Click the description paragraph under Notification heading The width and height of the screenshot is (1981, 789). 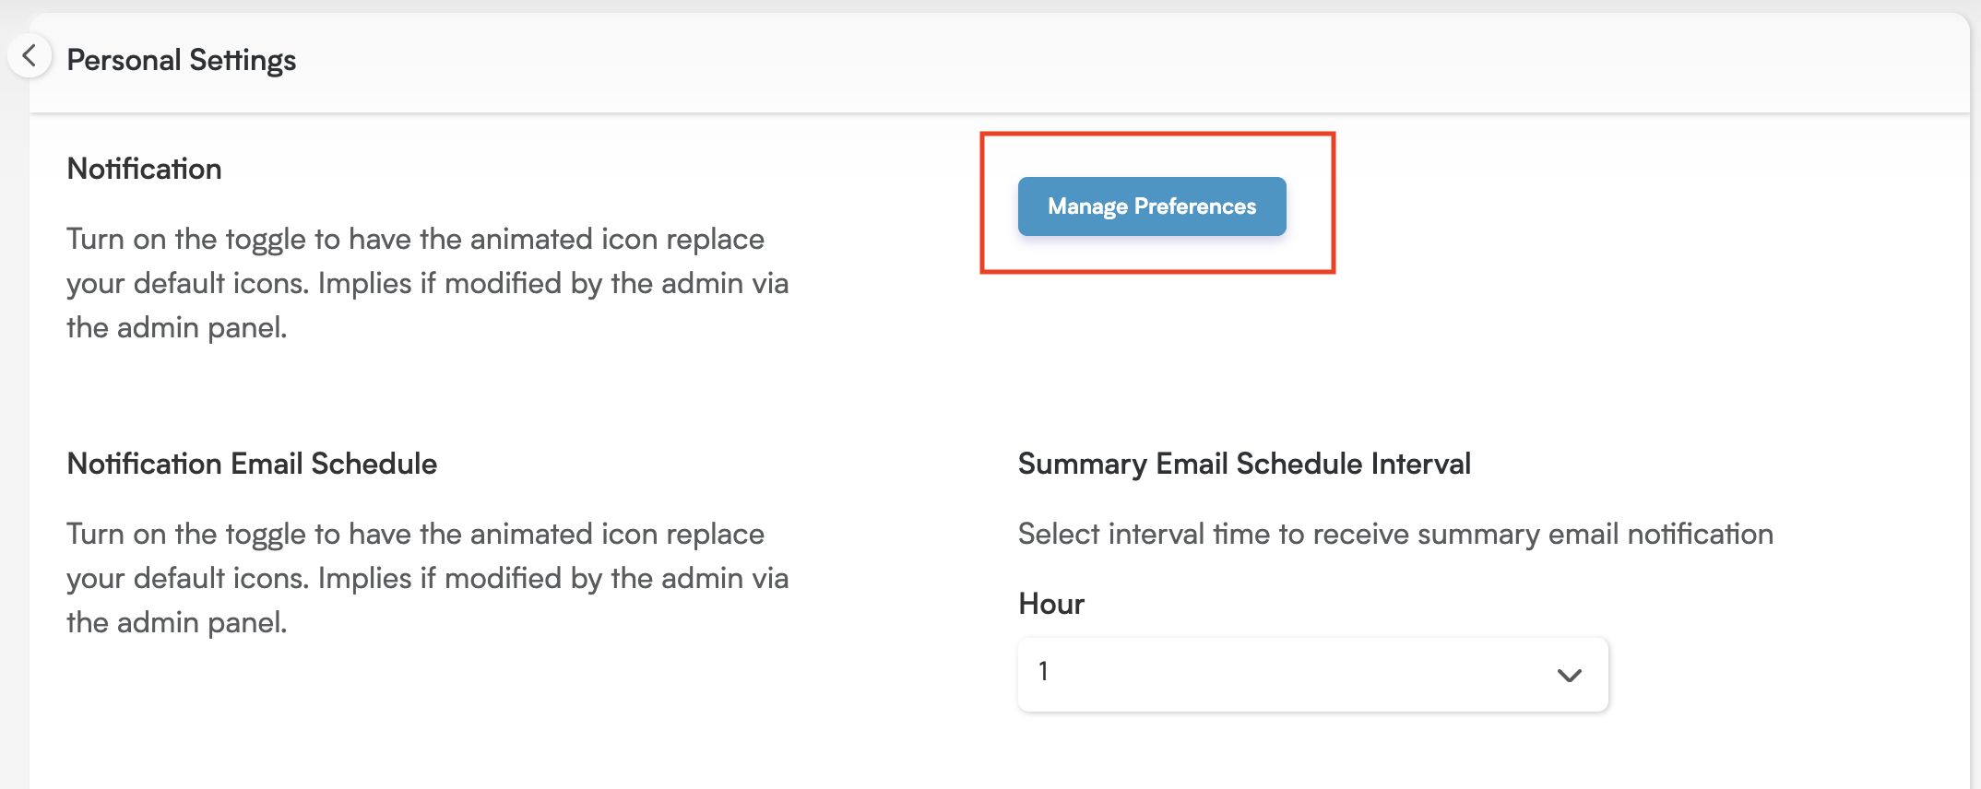(x=428, y=283)
